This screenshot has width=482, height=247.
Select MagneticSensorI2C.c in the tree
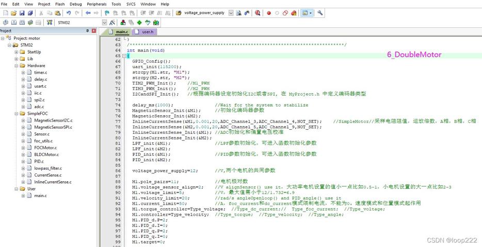tap(54, 120)
